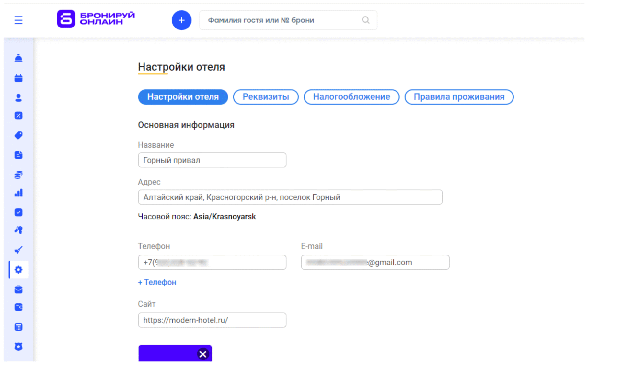Screen dimensions: 622x370
Task: Open the calendar sidebar icon
Action: [18, 78]
